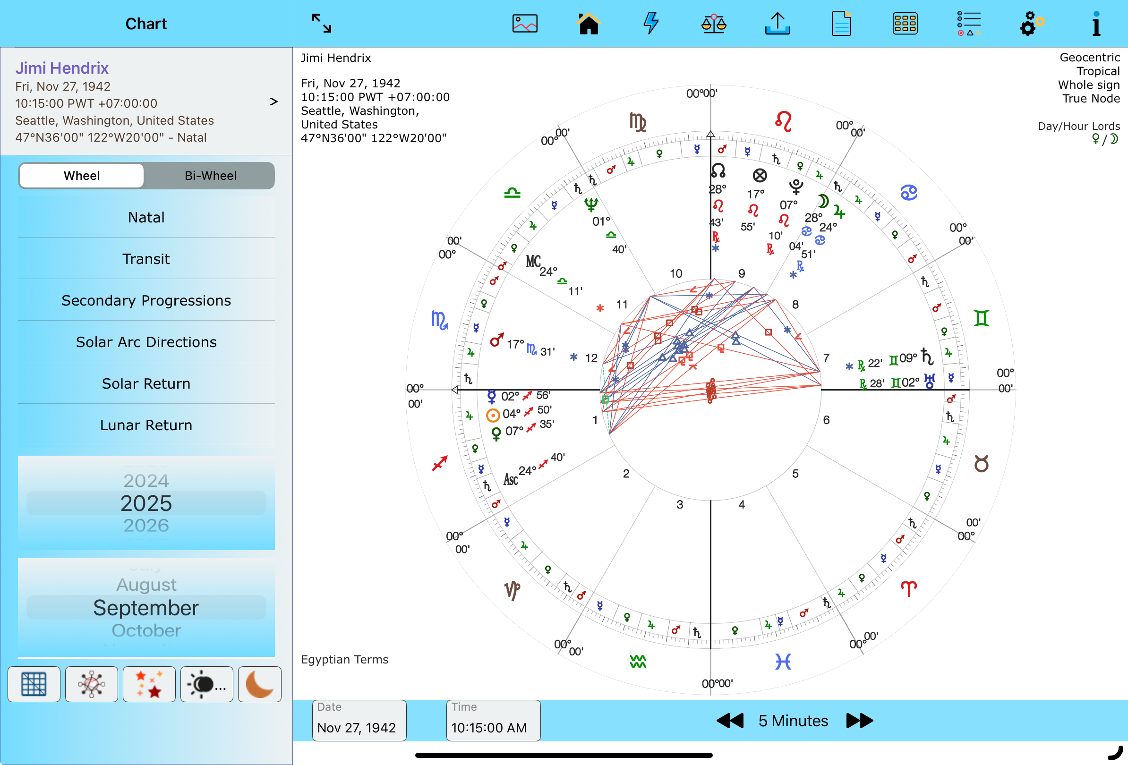Select October in the month picker
1128x765 pixels.
pos(146,630)
